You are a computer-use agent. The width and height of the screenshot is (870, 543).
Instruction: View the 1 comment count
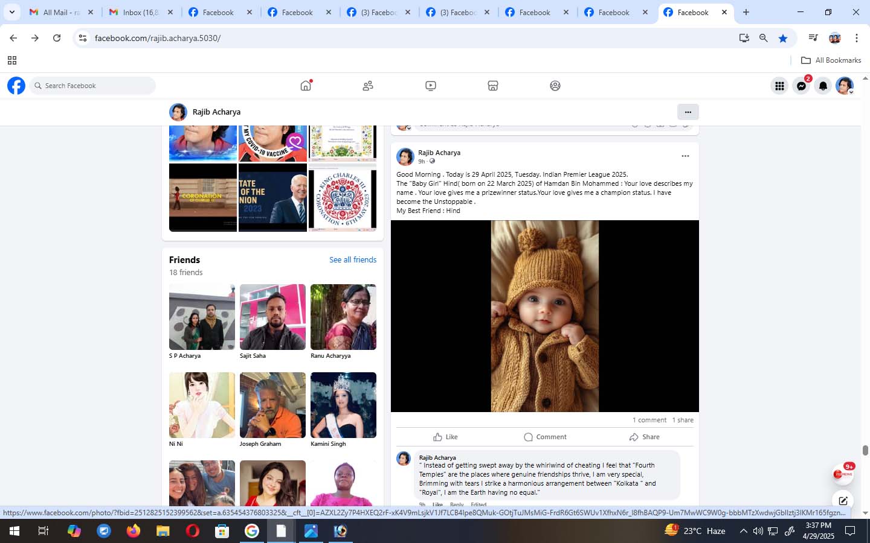pos(649,420)
